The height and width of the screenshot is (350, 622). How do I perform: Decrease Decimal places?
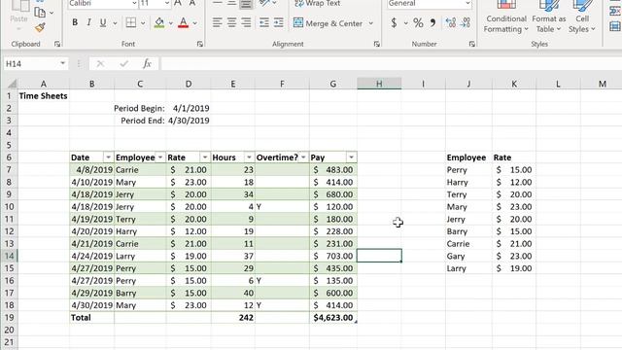click(465, 23)
